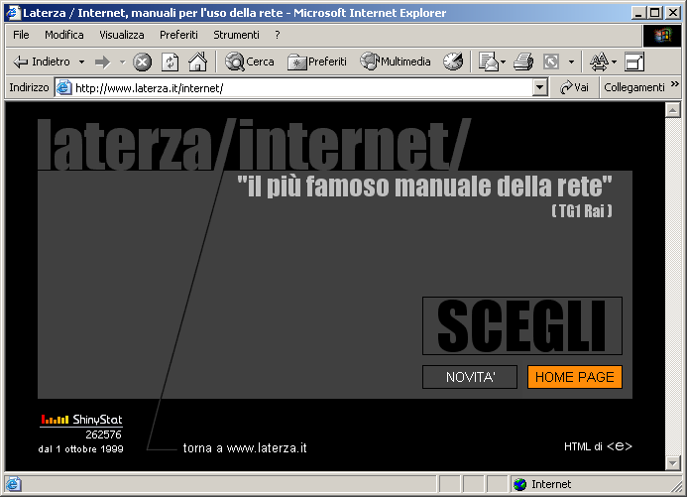Close the Internet Explorer window
The width and height of the screenshot is (687, 497).
point(672,12)
